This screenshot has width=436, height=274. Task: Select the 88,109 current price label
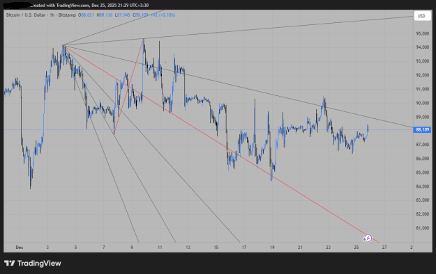(x=422, y=129)
